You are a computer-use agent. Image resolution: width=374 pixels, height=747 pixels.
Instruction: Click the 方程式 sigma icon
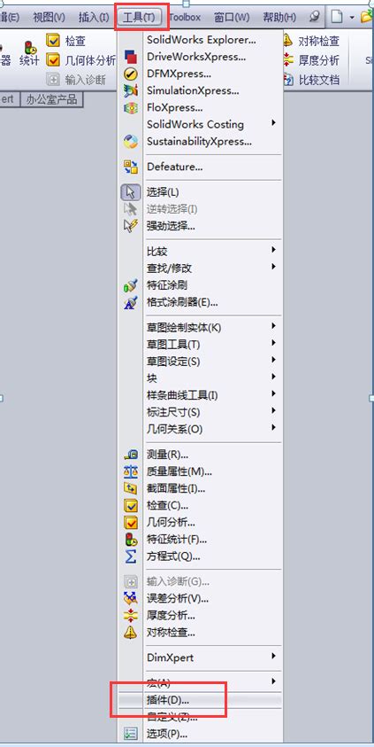coord(130,556)
